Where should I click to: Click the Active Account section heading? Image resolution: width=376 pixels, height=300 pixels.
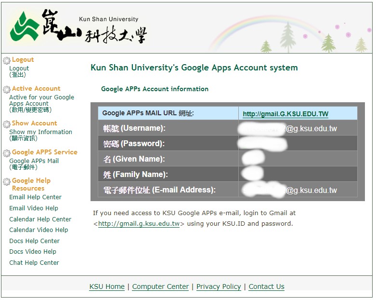pyautogui.click(x=36, y=88)
